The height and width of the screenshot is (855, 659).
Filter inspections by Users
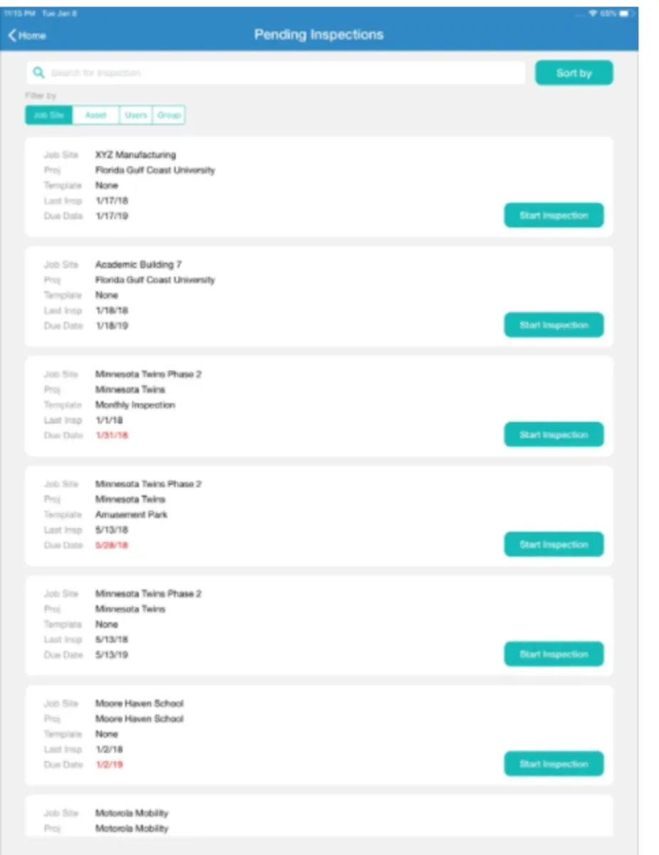click(x=135, y=115)
